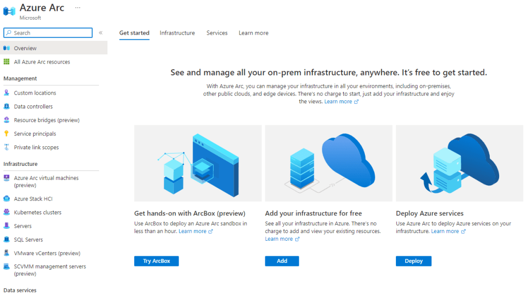Click the Kubernetes clusters icon

coord(7,212)
